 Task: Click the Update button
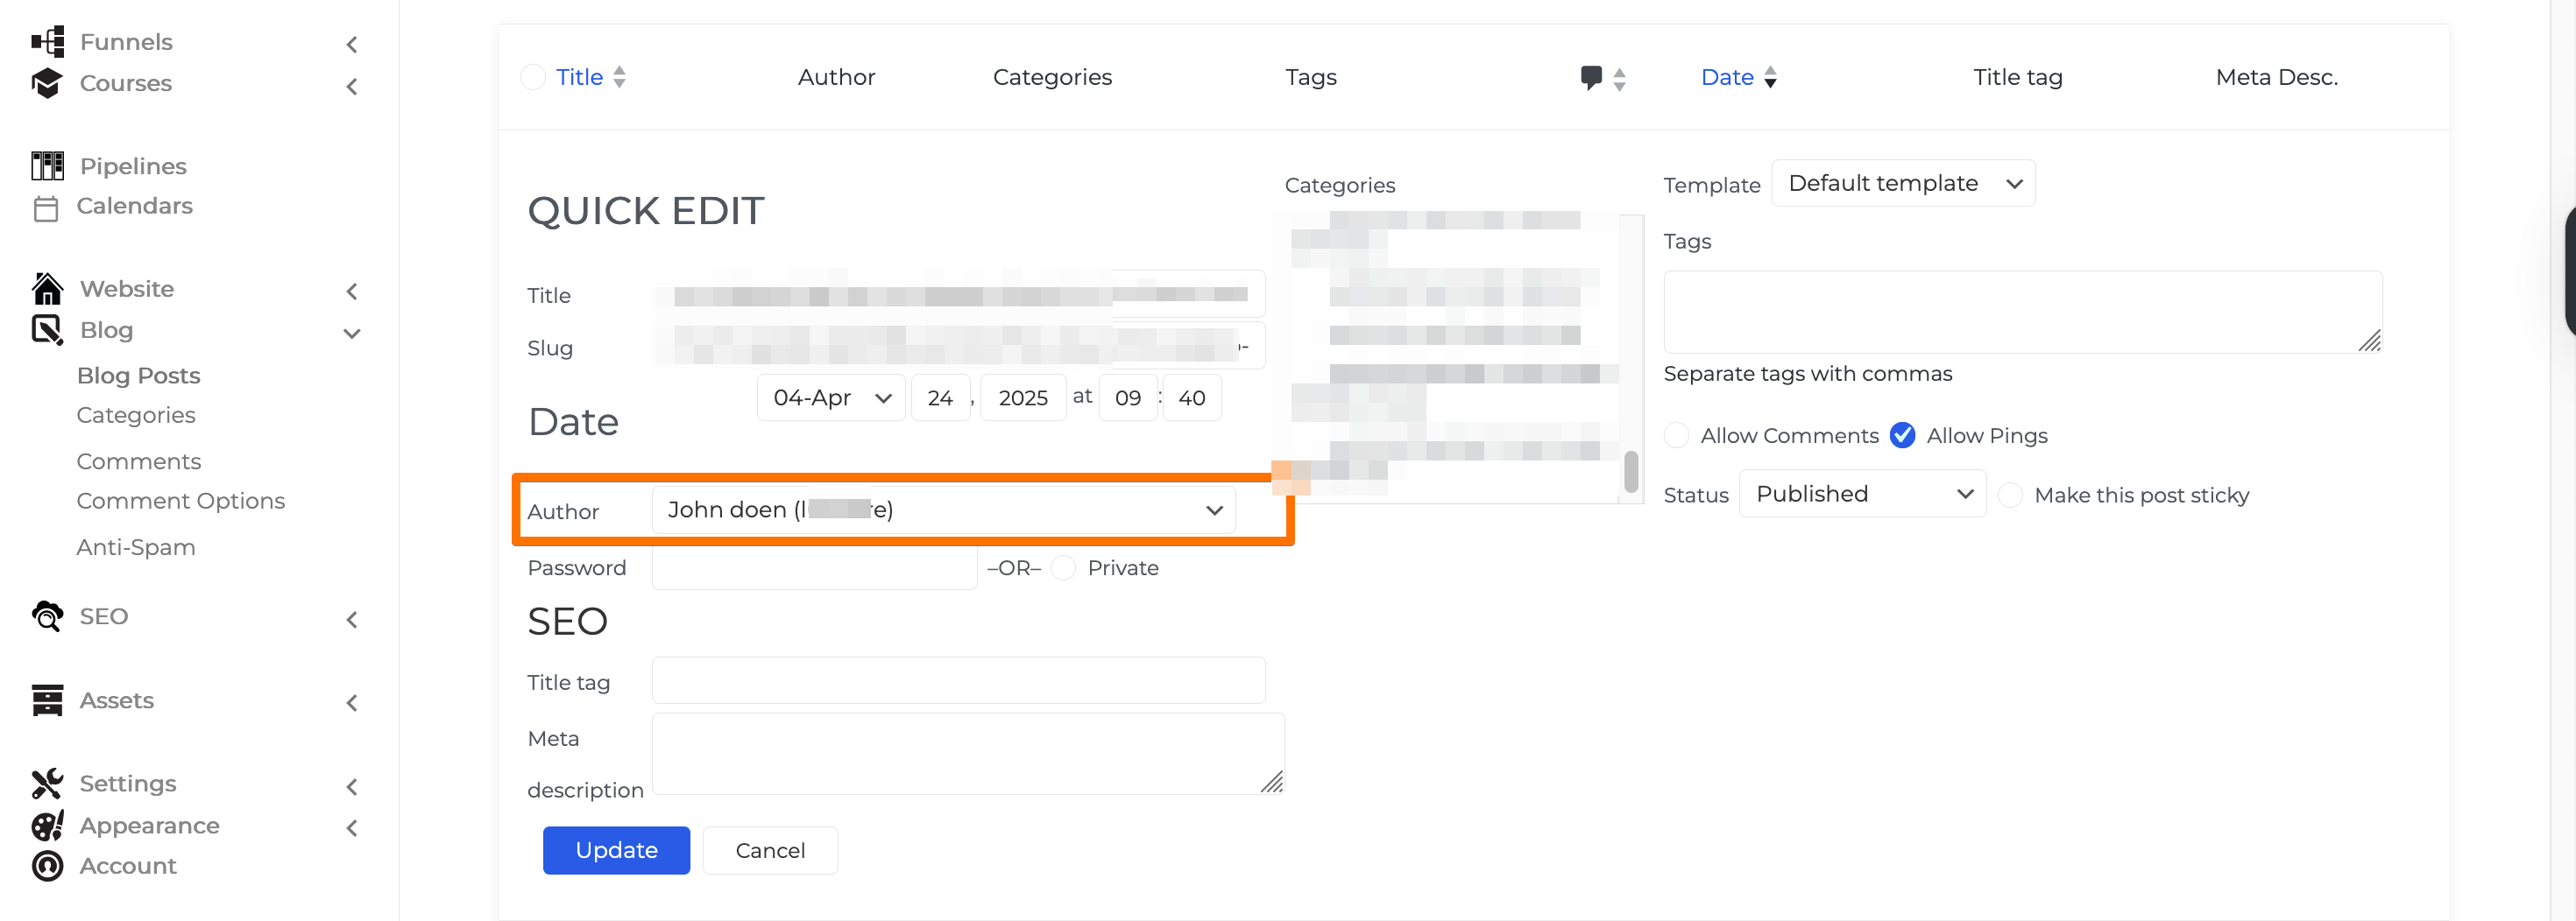616,849
